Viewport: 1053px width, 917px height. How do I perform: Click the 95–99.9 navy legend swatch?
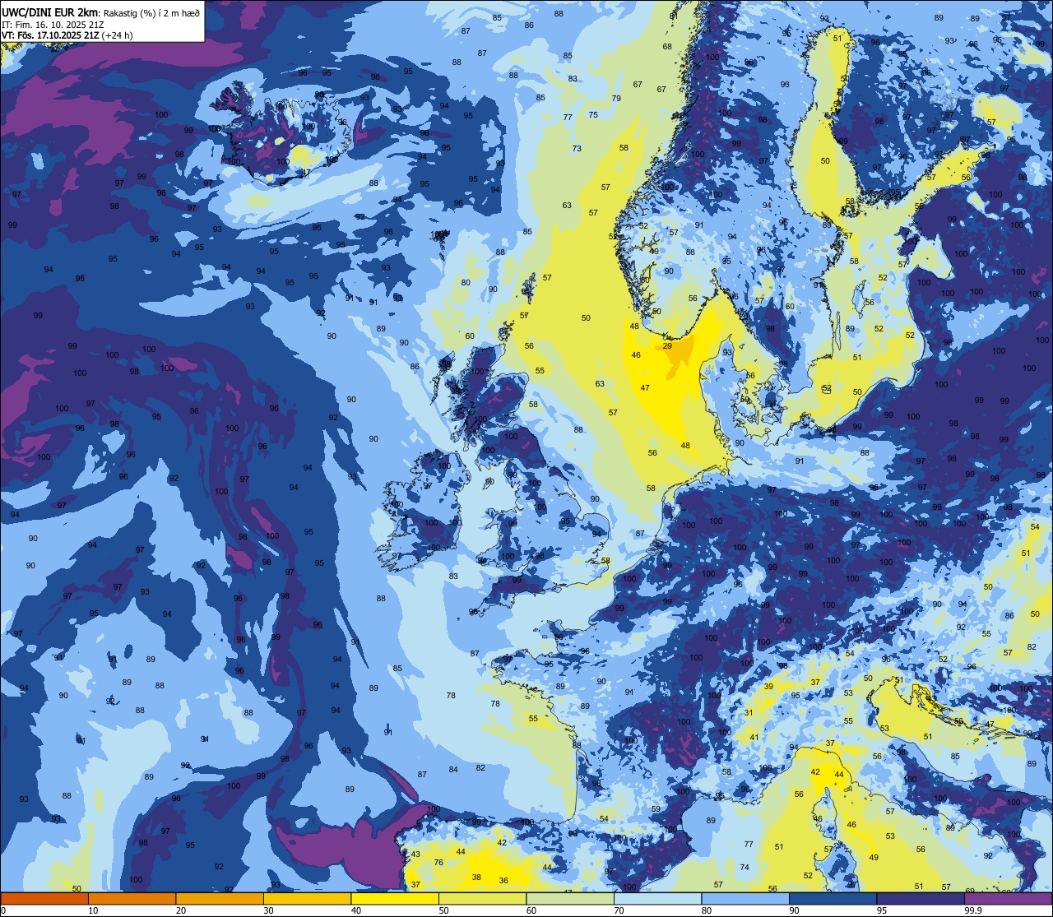click(x=921, y=898)
